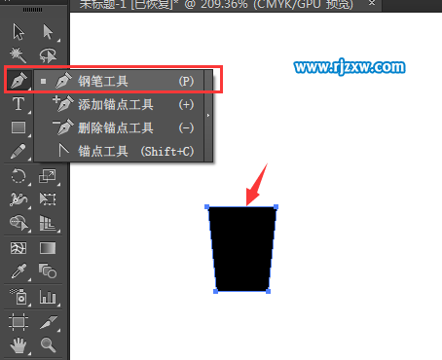Select the Slice tool
Screen dimensions: 442x360
click(49, 322)
